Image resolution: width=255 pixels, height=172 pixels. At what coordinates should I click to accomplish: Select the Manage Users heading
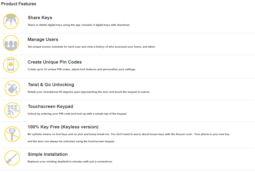pyautogui.click(x=43, y=40)
